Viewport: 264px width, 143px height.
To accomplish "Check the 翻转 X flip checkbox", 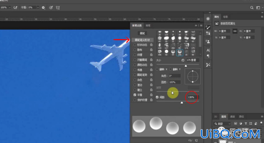I will click(x=157, y=69).
